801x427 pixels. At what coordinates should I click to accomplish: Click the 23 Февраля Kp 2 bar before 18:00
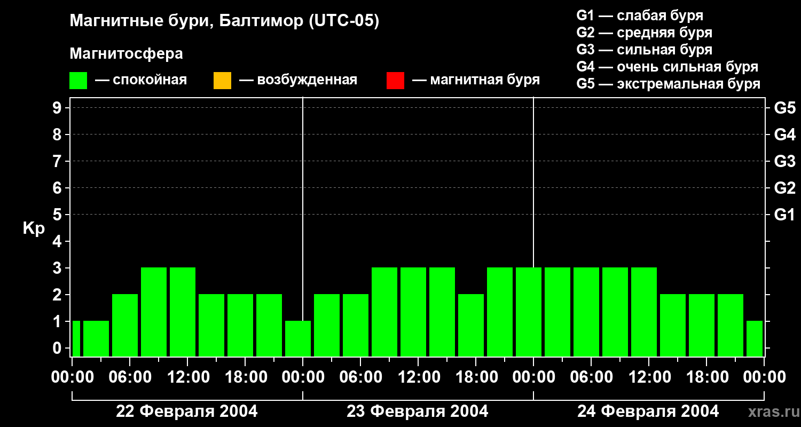(471, 325)
